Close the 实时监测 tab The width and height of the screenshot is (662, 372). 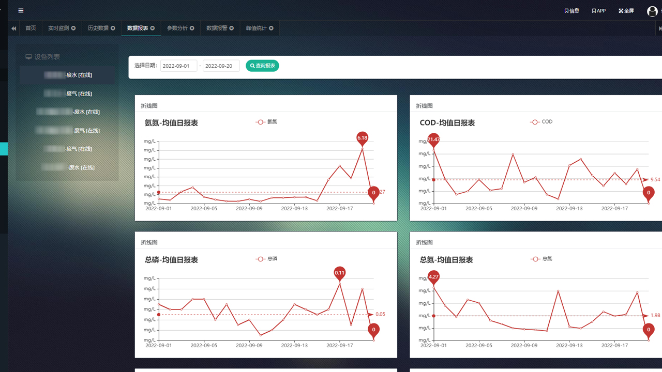coord(73,28)
